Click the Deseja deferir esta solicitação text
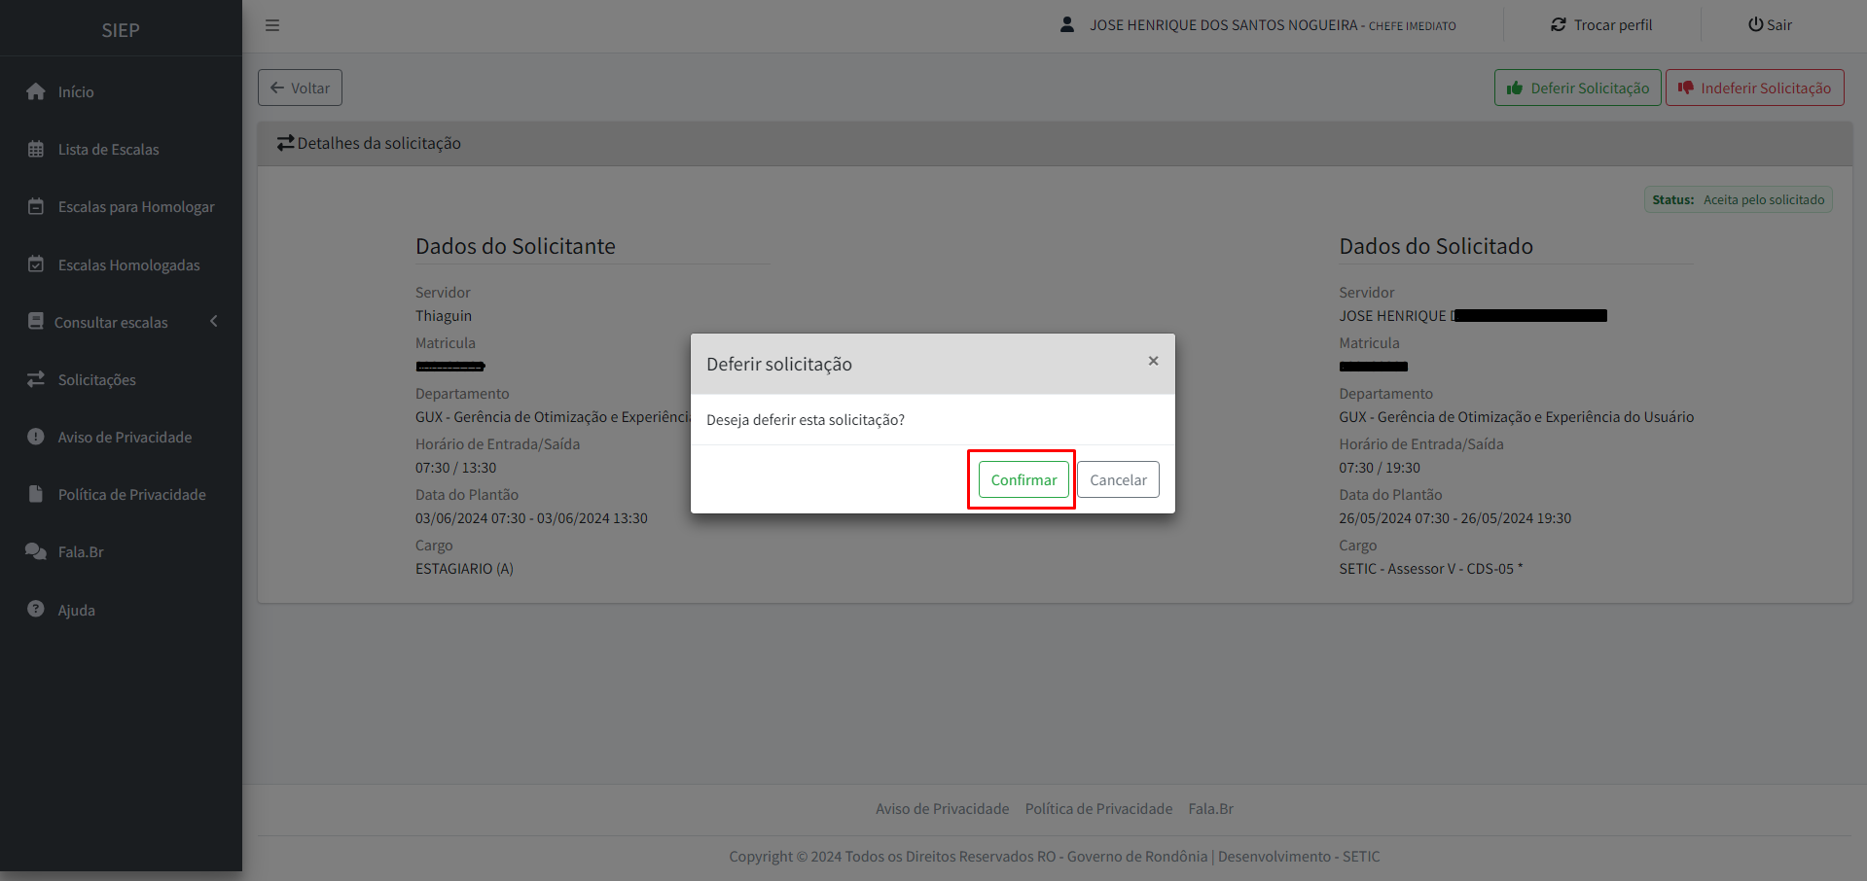The image size is (1867, 881). (805, 420)
